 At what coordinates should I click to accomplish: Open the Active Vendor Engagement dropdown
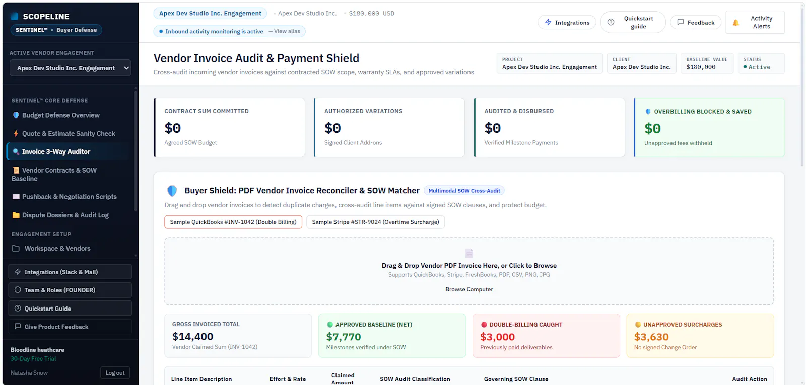(x=71, y=68)
